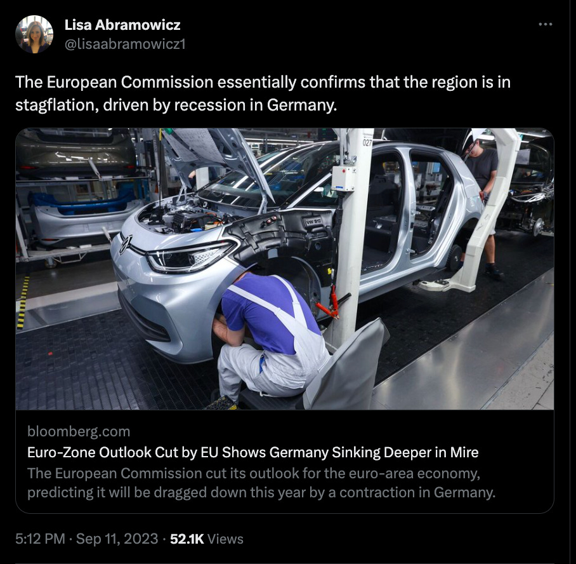Click the Lisa Abramowicz display name
Viewport: 576px width, 564px height.
tap(122, 25)
